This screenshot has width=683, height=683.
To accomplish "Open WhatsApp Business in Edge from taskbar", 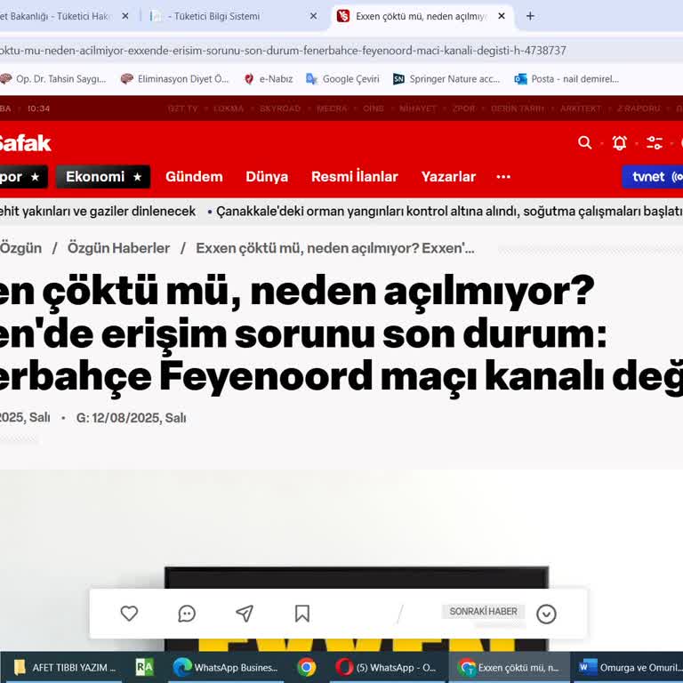I will (226, 667).
